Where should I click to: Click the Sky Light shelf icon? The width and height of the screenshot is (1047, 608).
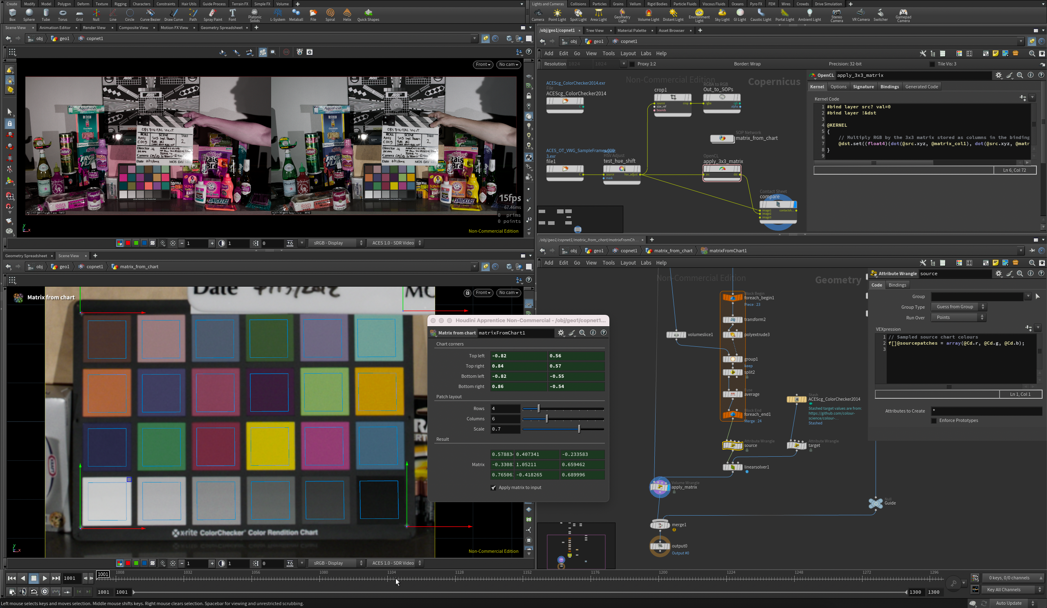tap(722, 15)
